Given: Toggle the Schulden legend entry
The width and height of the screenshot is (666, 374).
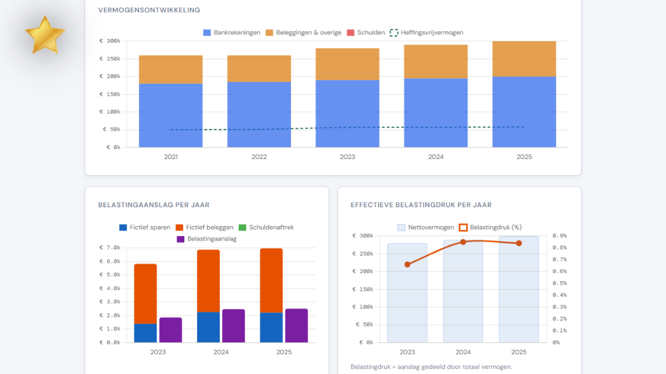Looking at the screenshot, I should pos(365,33).
